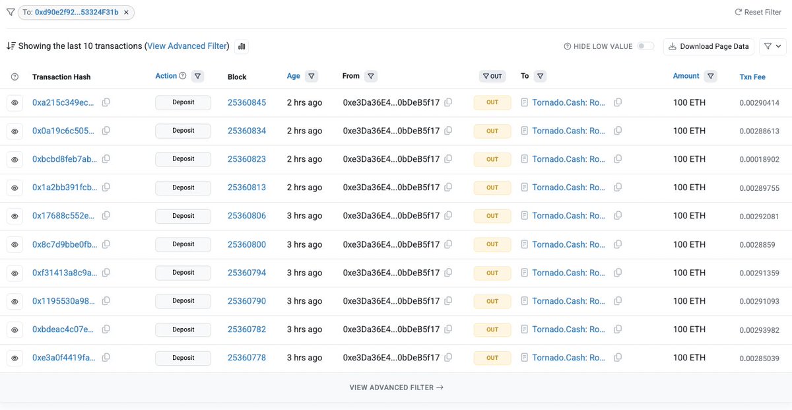Screen dimensions: 792x410
Task: Click View Advanced Filter at table bottom
Action: [x=396, y=388]
